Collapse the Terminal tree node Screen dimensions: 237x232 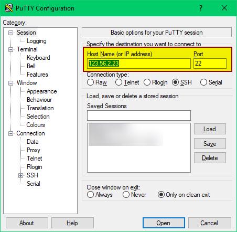[11, 49]
